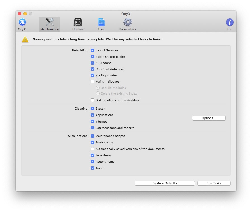
Task: Uncheck Fonts cache
Action: tap(92, 142)
